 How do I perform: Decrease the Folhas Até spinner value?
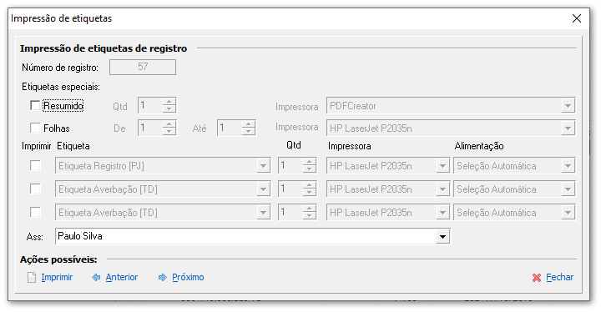pos(249,132)
